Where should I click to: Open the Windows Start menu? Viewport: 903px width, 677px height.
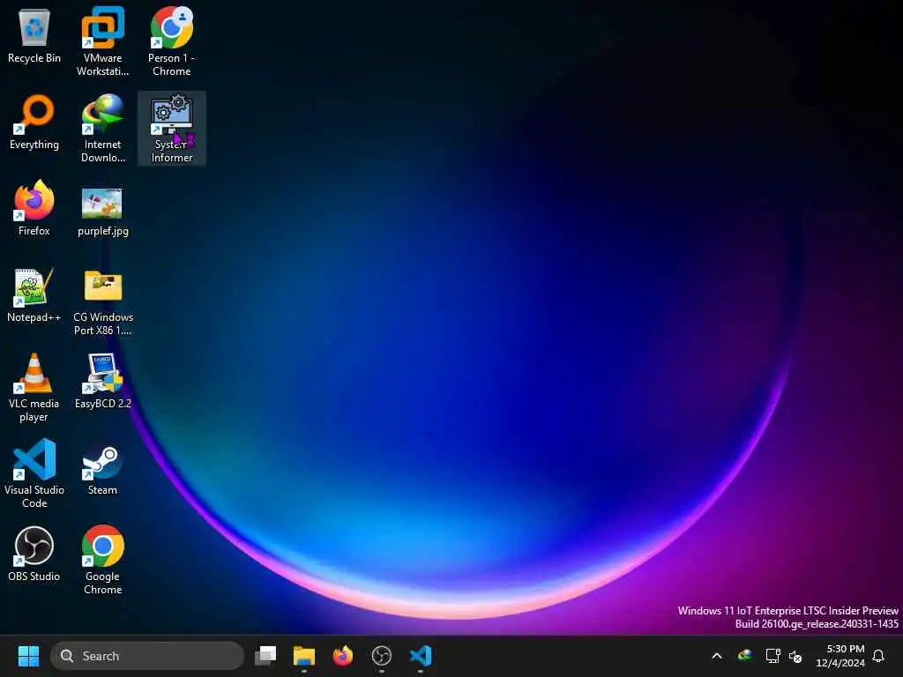[28, 656]
